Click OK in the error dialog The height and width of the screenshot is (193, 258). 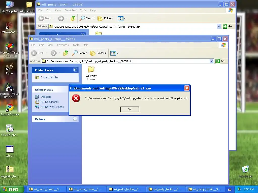[130, 109]
